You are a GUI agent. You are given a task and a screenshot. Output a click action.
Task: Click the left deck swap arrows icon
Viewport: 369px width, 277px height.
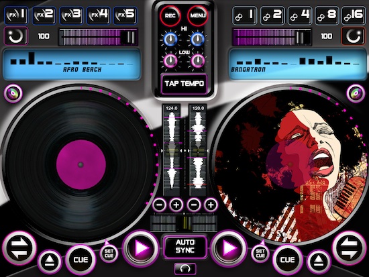click(19, 248)
